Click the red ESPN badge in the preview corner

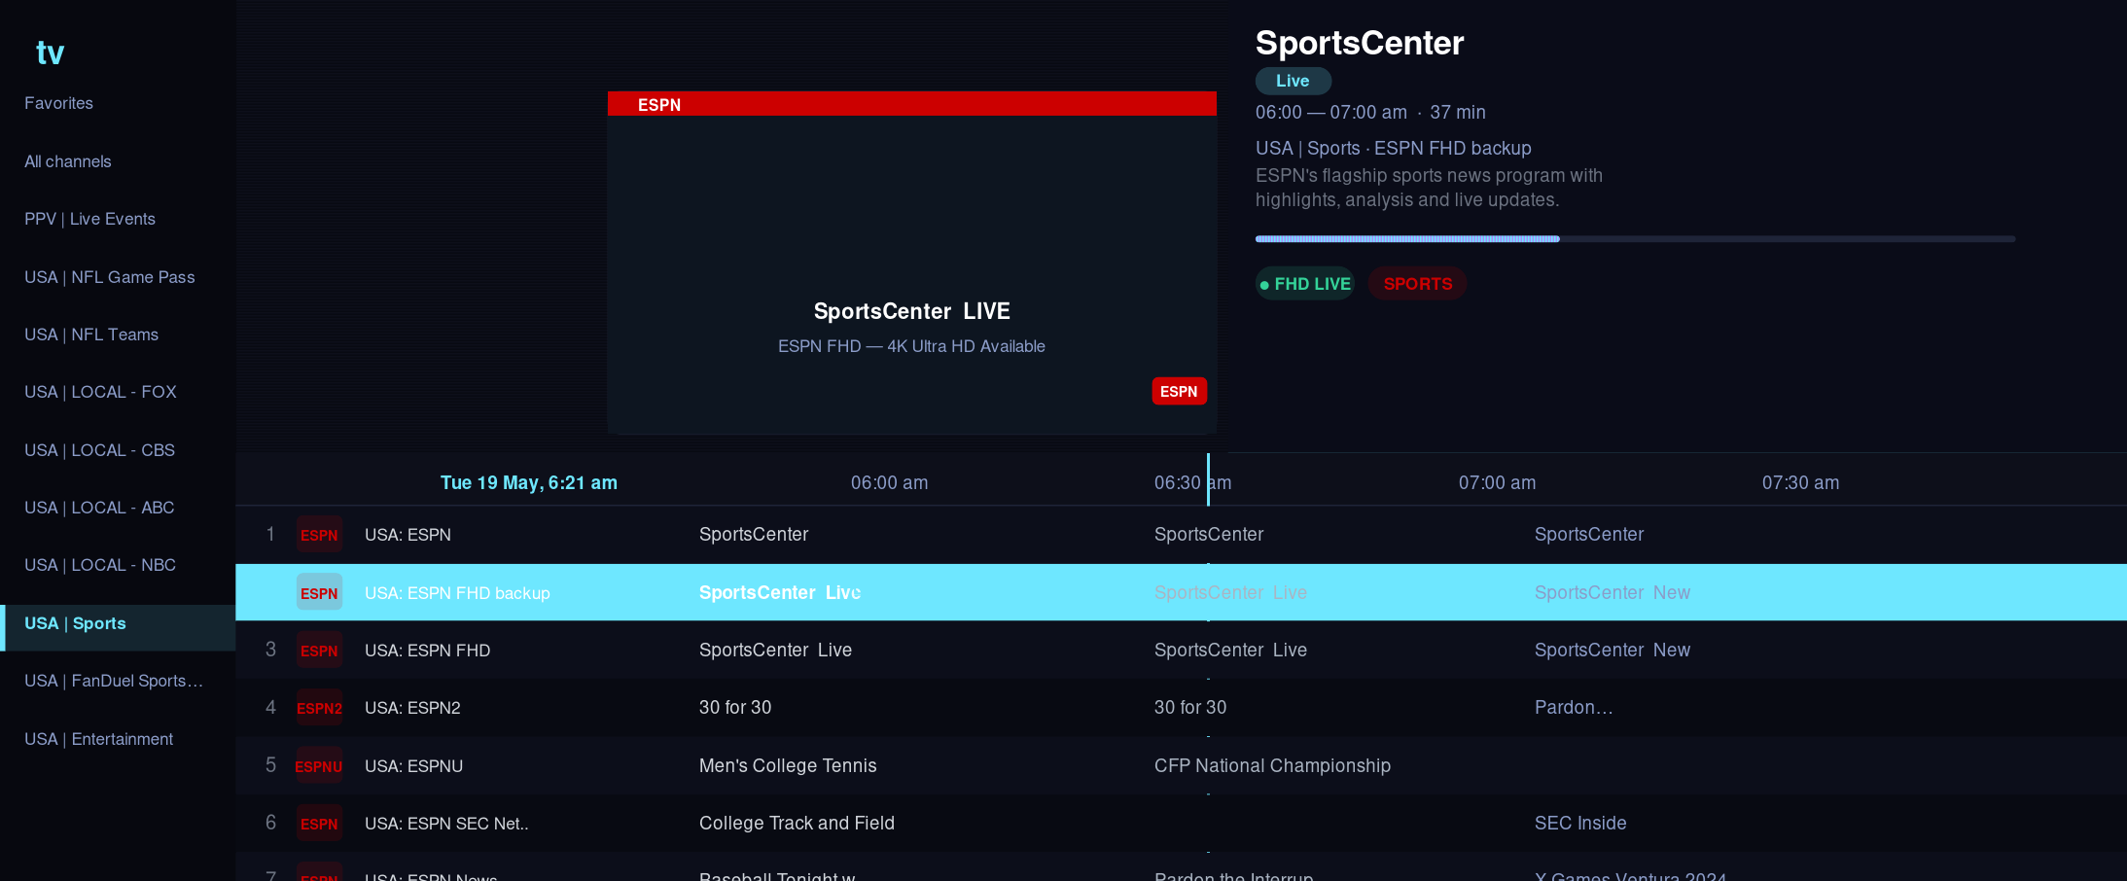(1179, 391)
